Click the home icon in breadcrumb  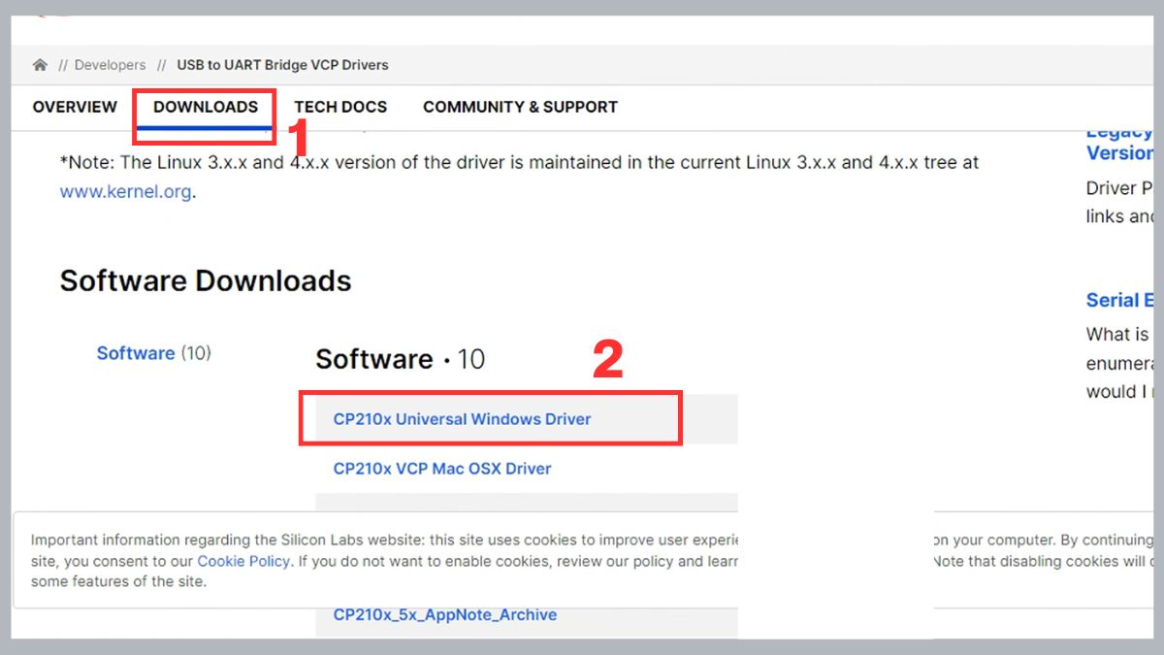[x=40, y=65]
